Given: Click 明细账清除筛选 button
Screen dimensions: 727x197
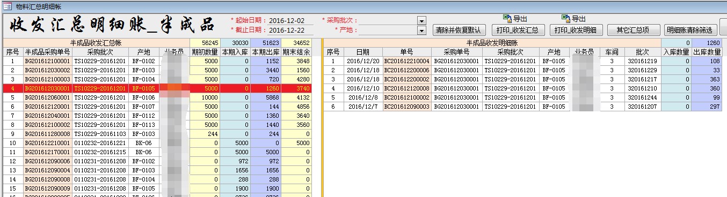Looking at the screenshot, I should pos(690,30).
